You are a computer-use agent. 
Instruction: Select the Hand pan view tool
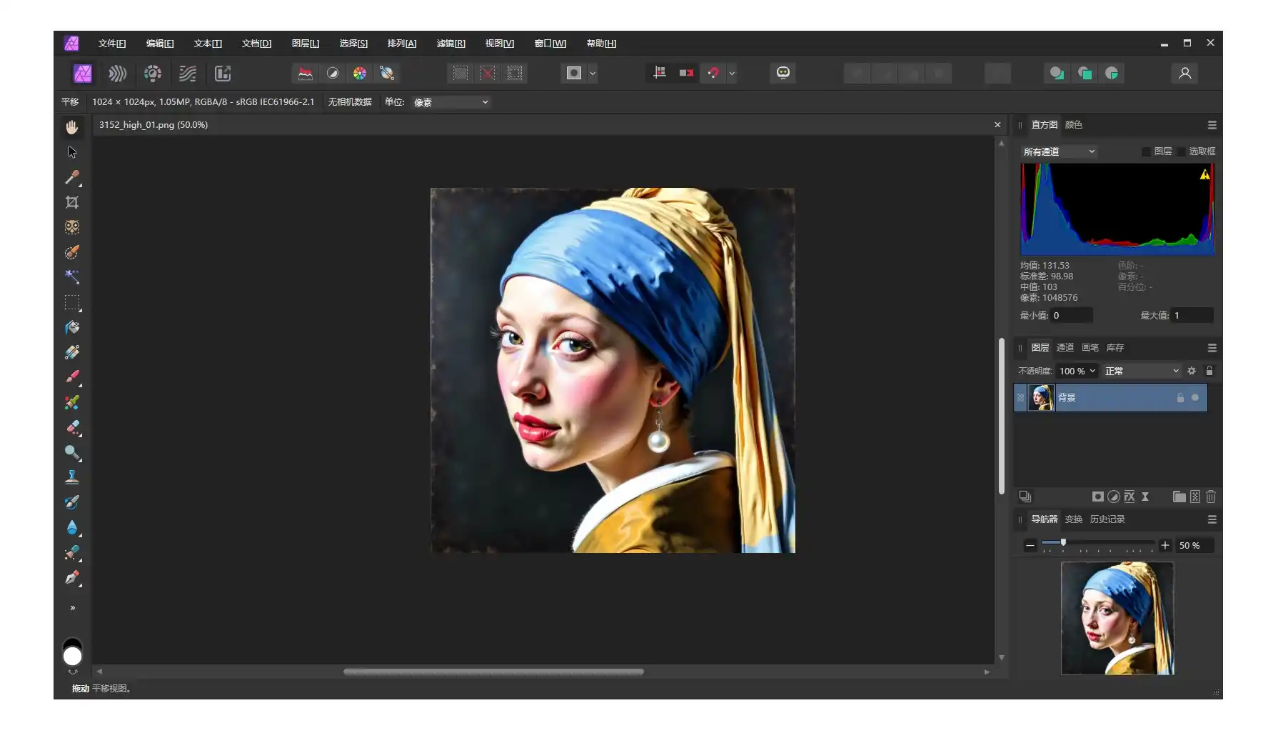point(72,127)
